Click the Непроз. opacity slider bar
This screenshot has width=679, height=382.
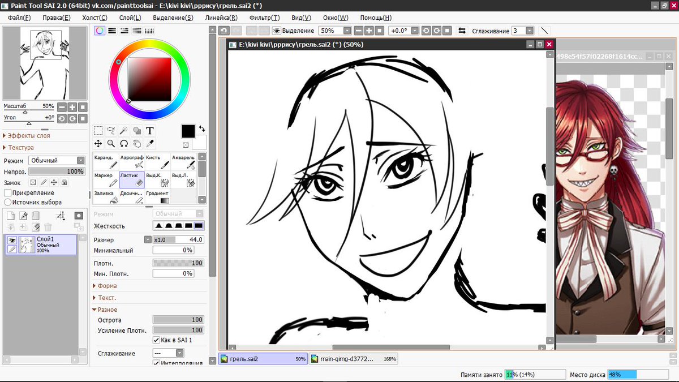click(57, 171)
